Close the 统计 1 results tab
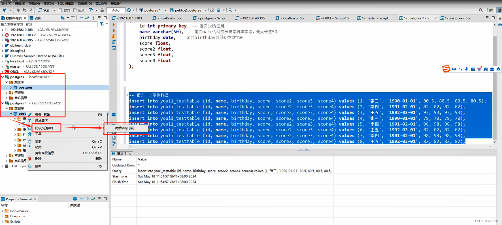This screenshot has width=502, height=225. click(130, 154)
